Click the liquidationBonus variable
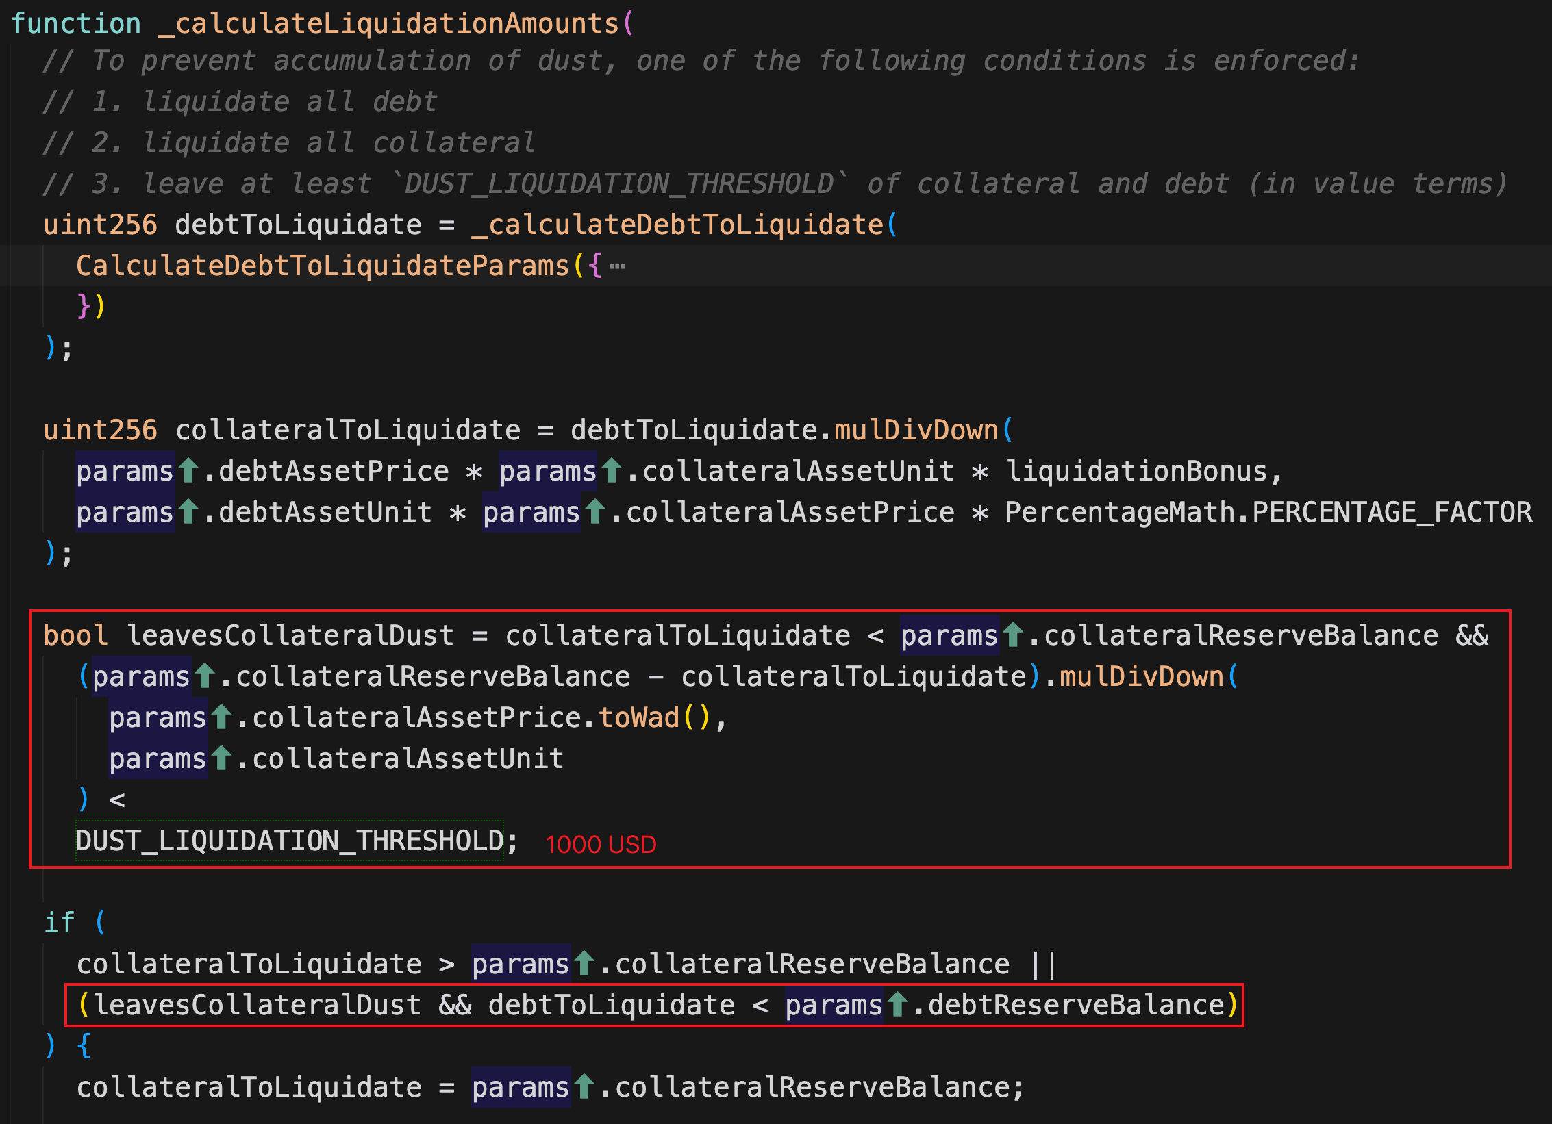The width and height of the screenshot is (1552, 1124). click(x=1137, y=471)
